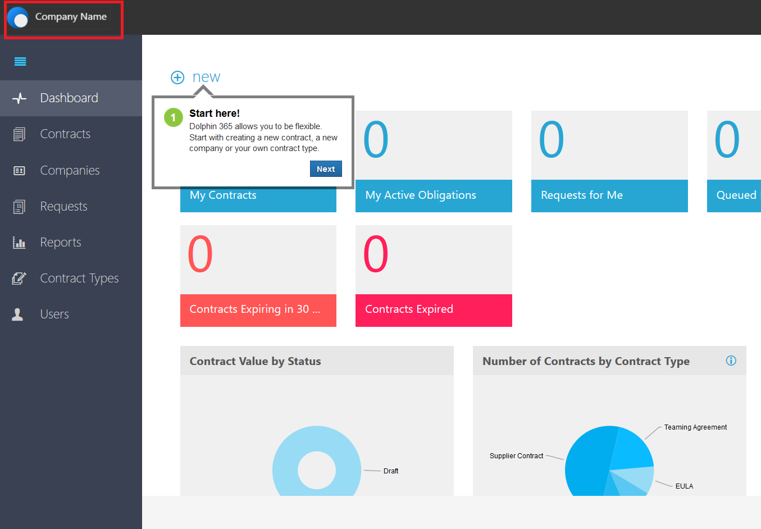The image size is (761, 529).
Task: Click the Contracts document icon
Action: 19,134
